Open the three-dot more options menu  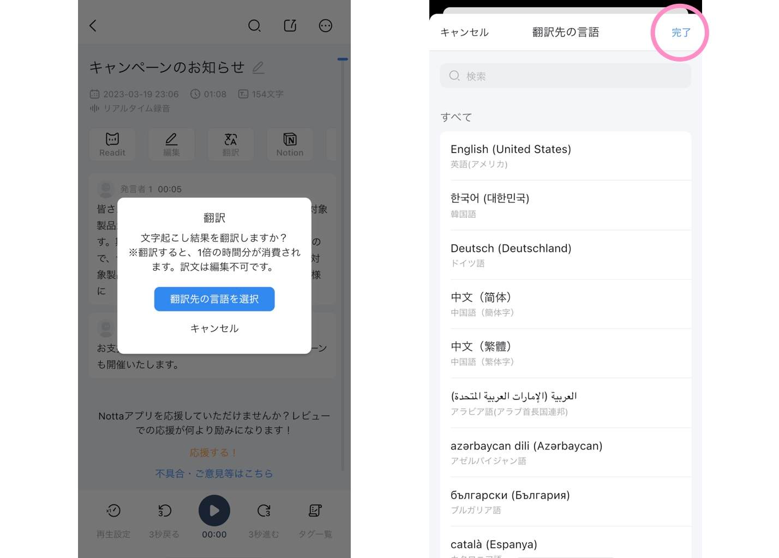(326, 26)
